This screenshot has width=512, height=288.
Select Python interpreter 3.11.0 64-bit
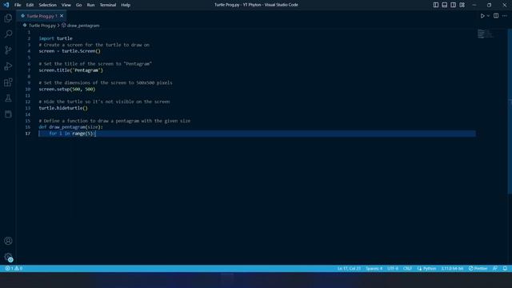click(x=452, y=269)
